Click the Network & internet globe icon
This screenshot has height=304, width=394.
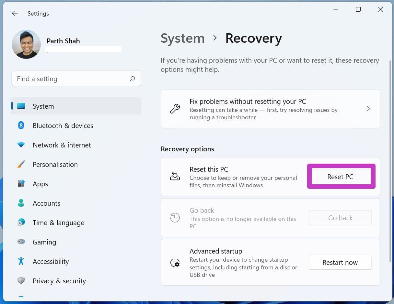pyautogui.click(x=21, y=145)
